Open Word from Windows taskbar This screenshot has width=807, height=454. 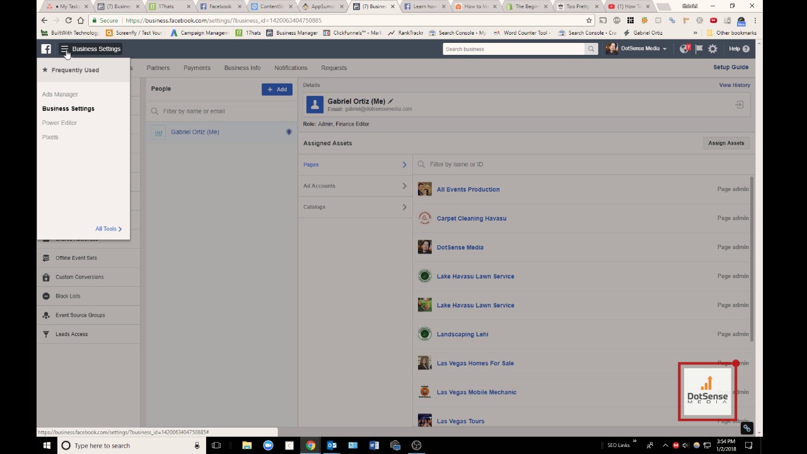tap(374, 445)
